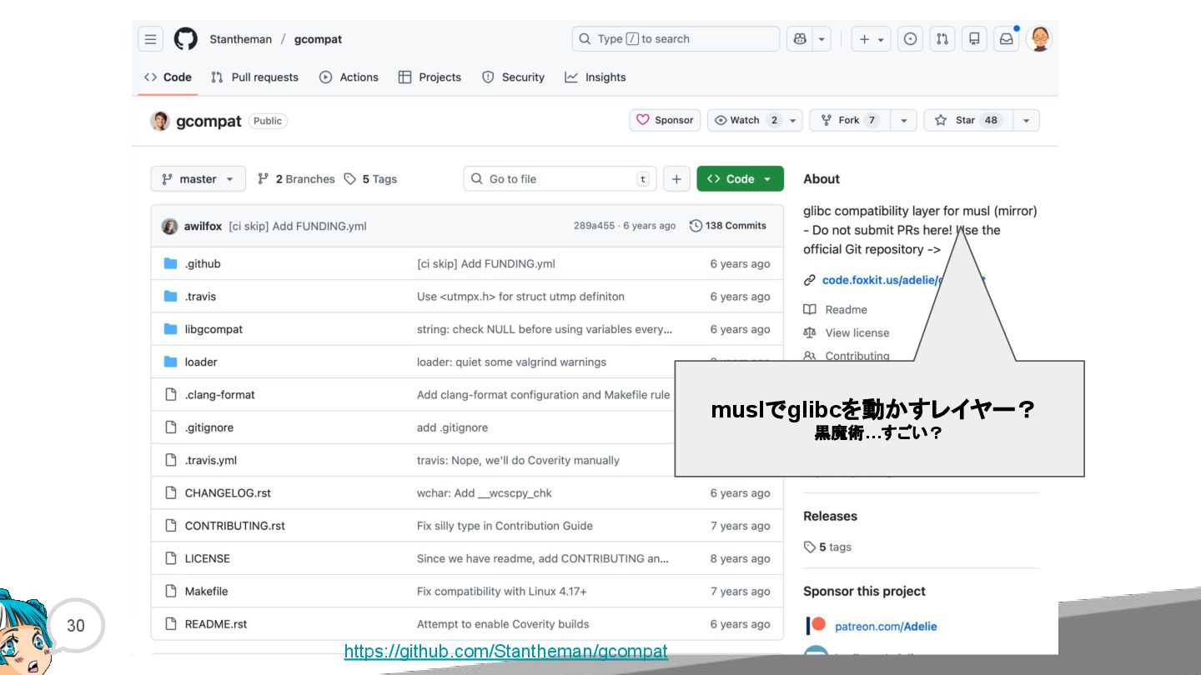This screenshot has width=1201, height=675.
Task: Open the Stantheman owner link
Action: 240,39
